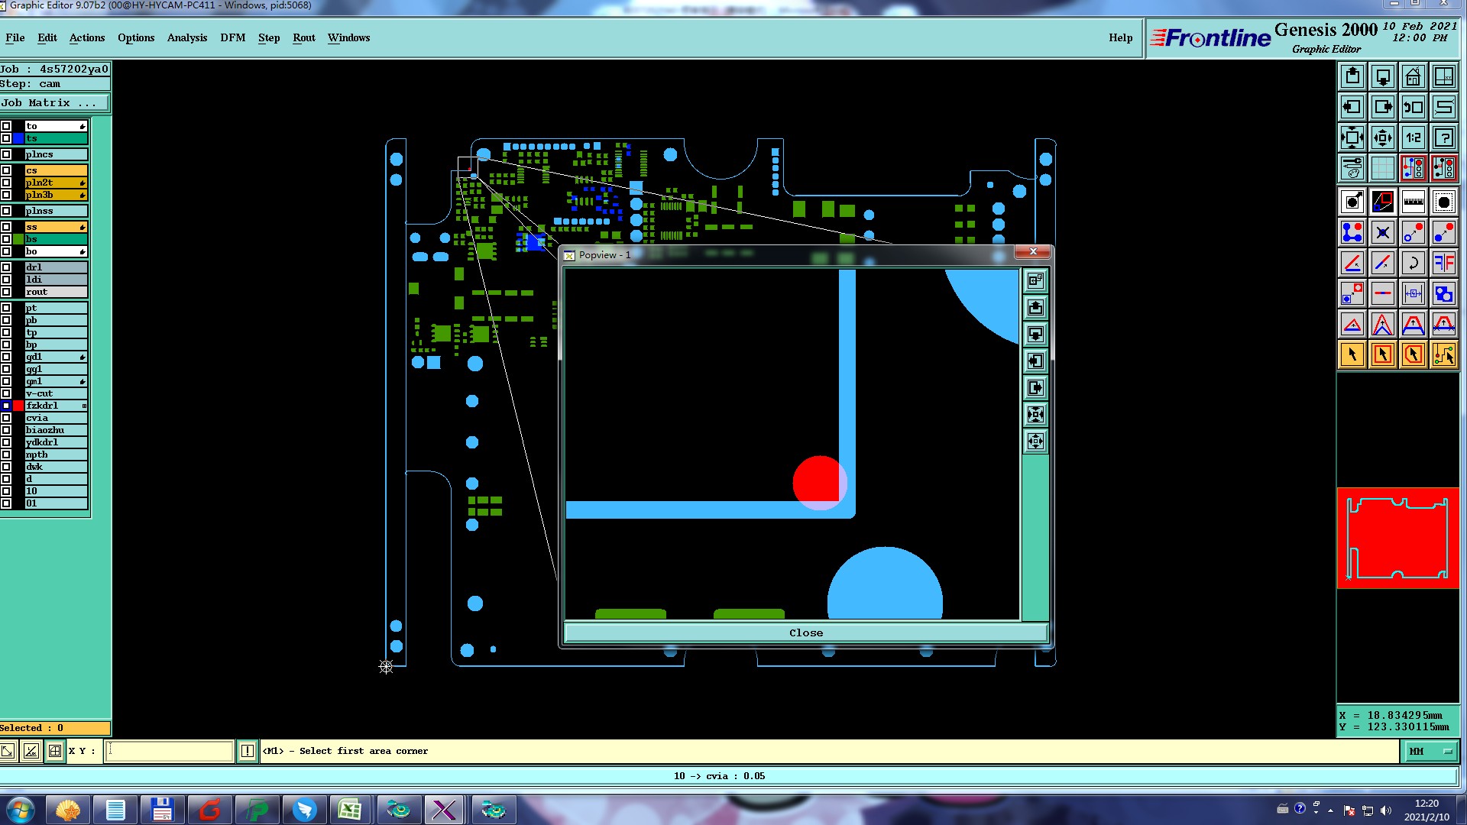The image size is (1467, 825).
Task: Select the rotate features tool icon
Action: pyautogui.click(x=1413, y=264)
